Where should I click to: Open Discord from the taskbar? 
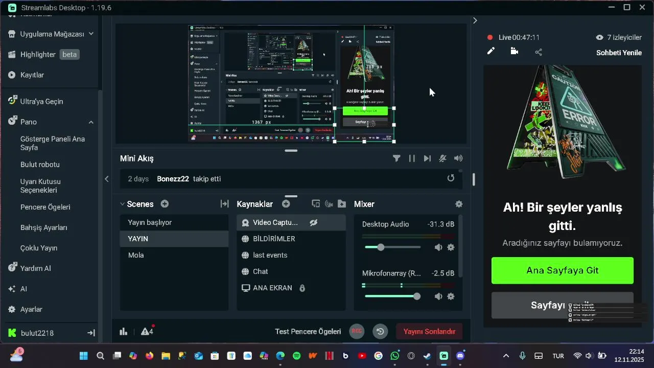point(460,356)
